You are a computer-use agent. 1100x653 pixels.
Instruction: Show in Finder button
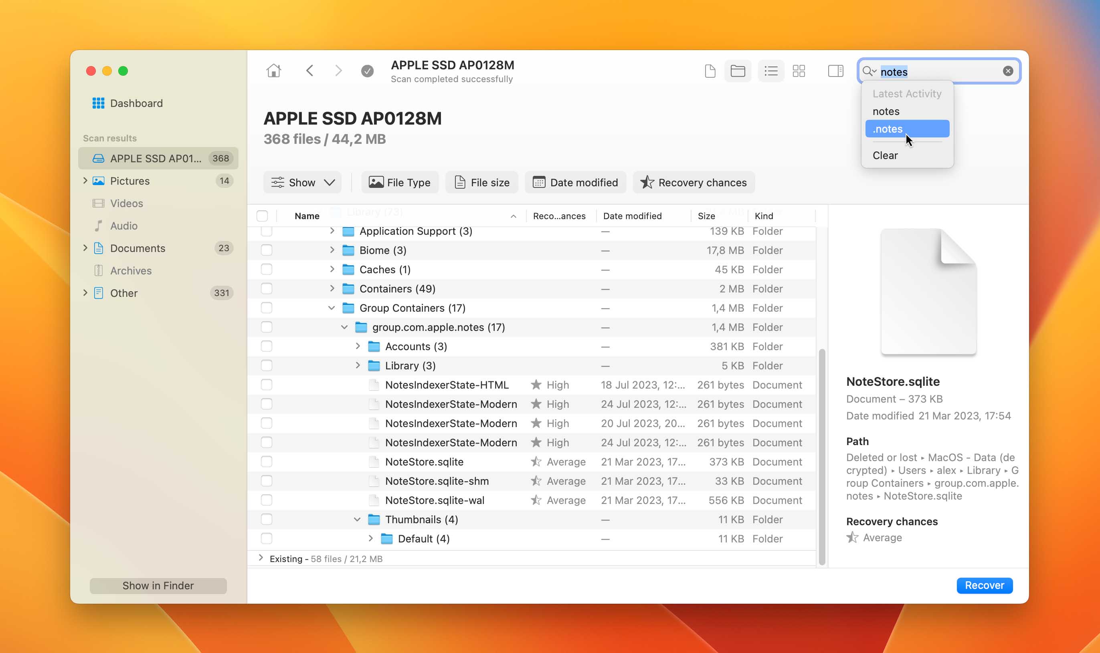158,584
